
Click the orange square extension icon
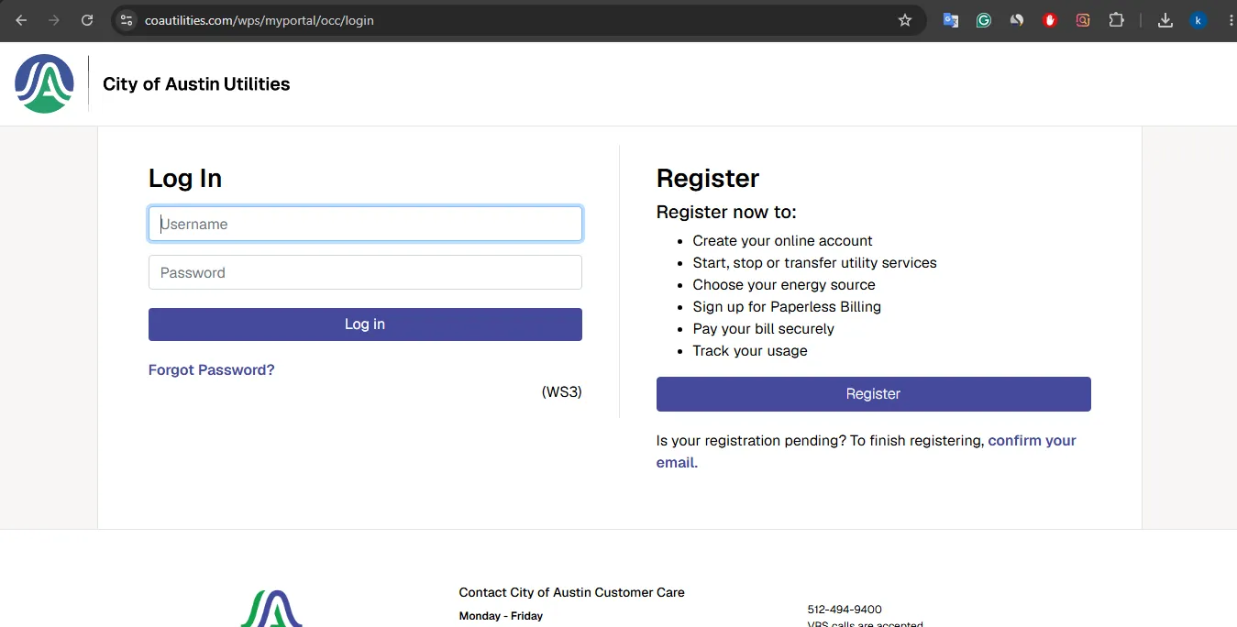pos(1083,20)
